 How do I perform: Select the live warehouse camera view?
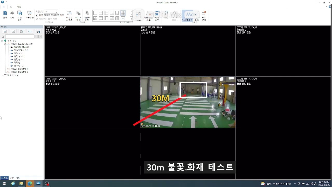click(188, 102)
